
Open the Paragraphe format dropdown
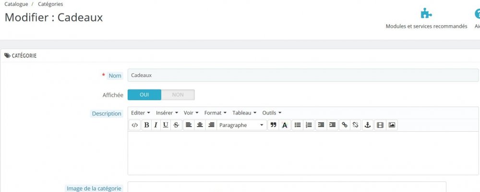coord(241,125)
